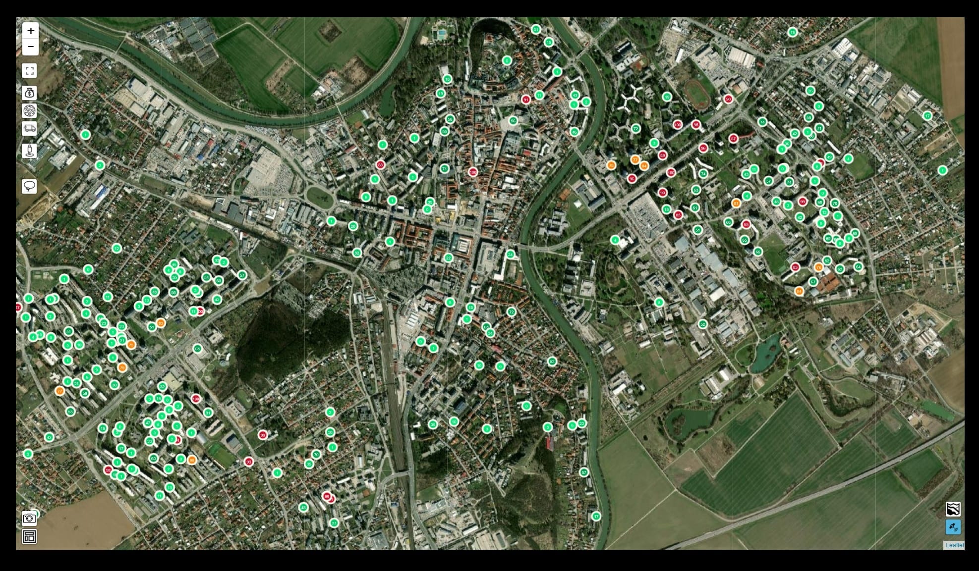The image size is (979, 571).
Task: Select the green marker labeled 77
Action: coord(334,523)
